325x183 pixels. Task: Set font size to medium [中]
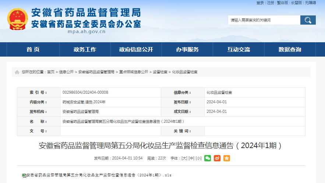click(x=191, y=158)
